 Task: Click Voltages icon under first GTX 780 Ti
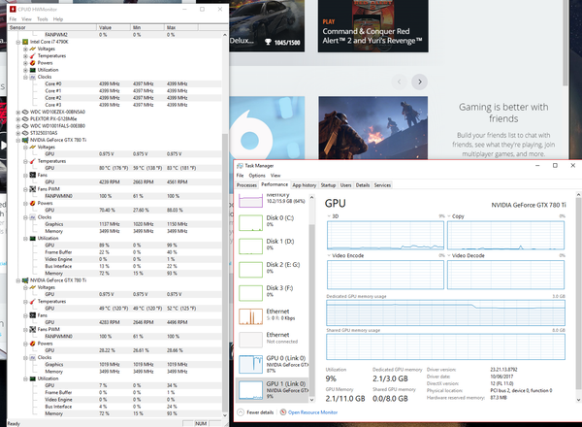tap(33, 148)
